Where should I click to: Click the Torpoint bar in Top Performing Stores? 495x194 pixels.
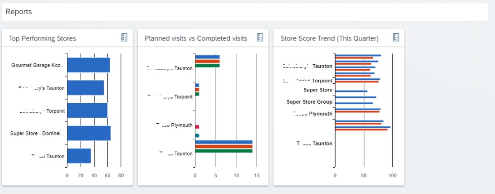pyautogui.click(x=87, y=111)
